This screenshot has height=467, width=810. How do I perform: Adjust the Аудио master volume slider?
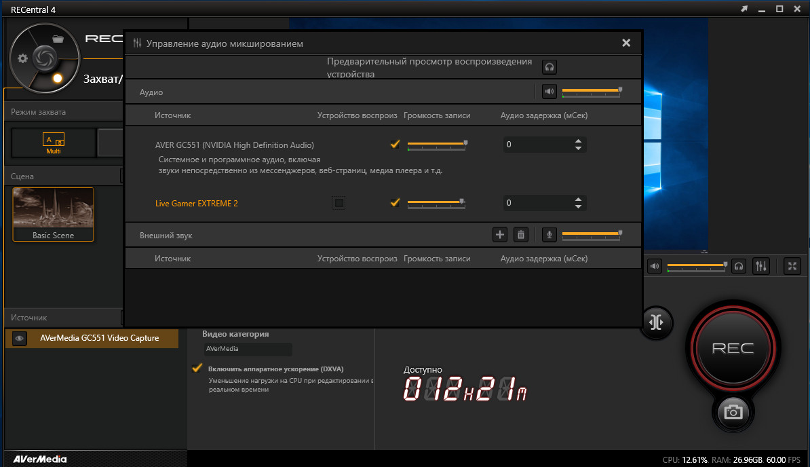click(592, 92)
